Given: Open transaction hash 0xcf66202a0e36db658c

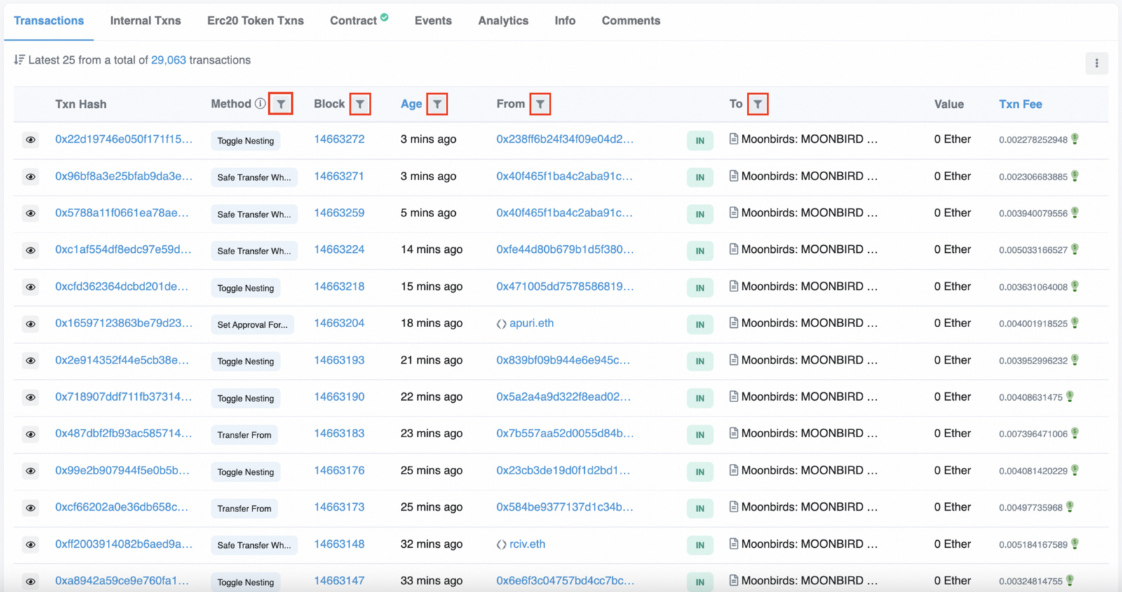Looking at the screenshot, I should 122,507.
